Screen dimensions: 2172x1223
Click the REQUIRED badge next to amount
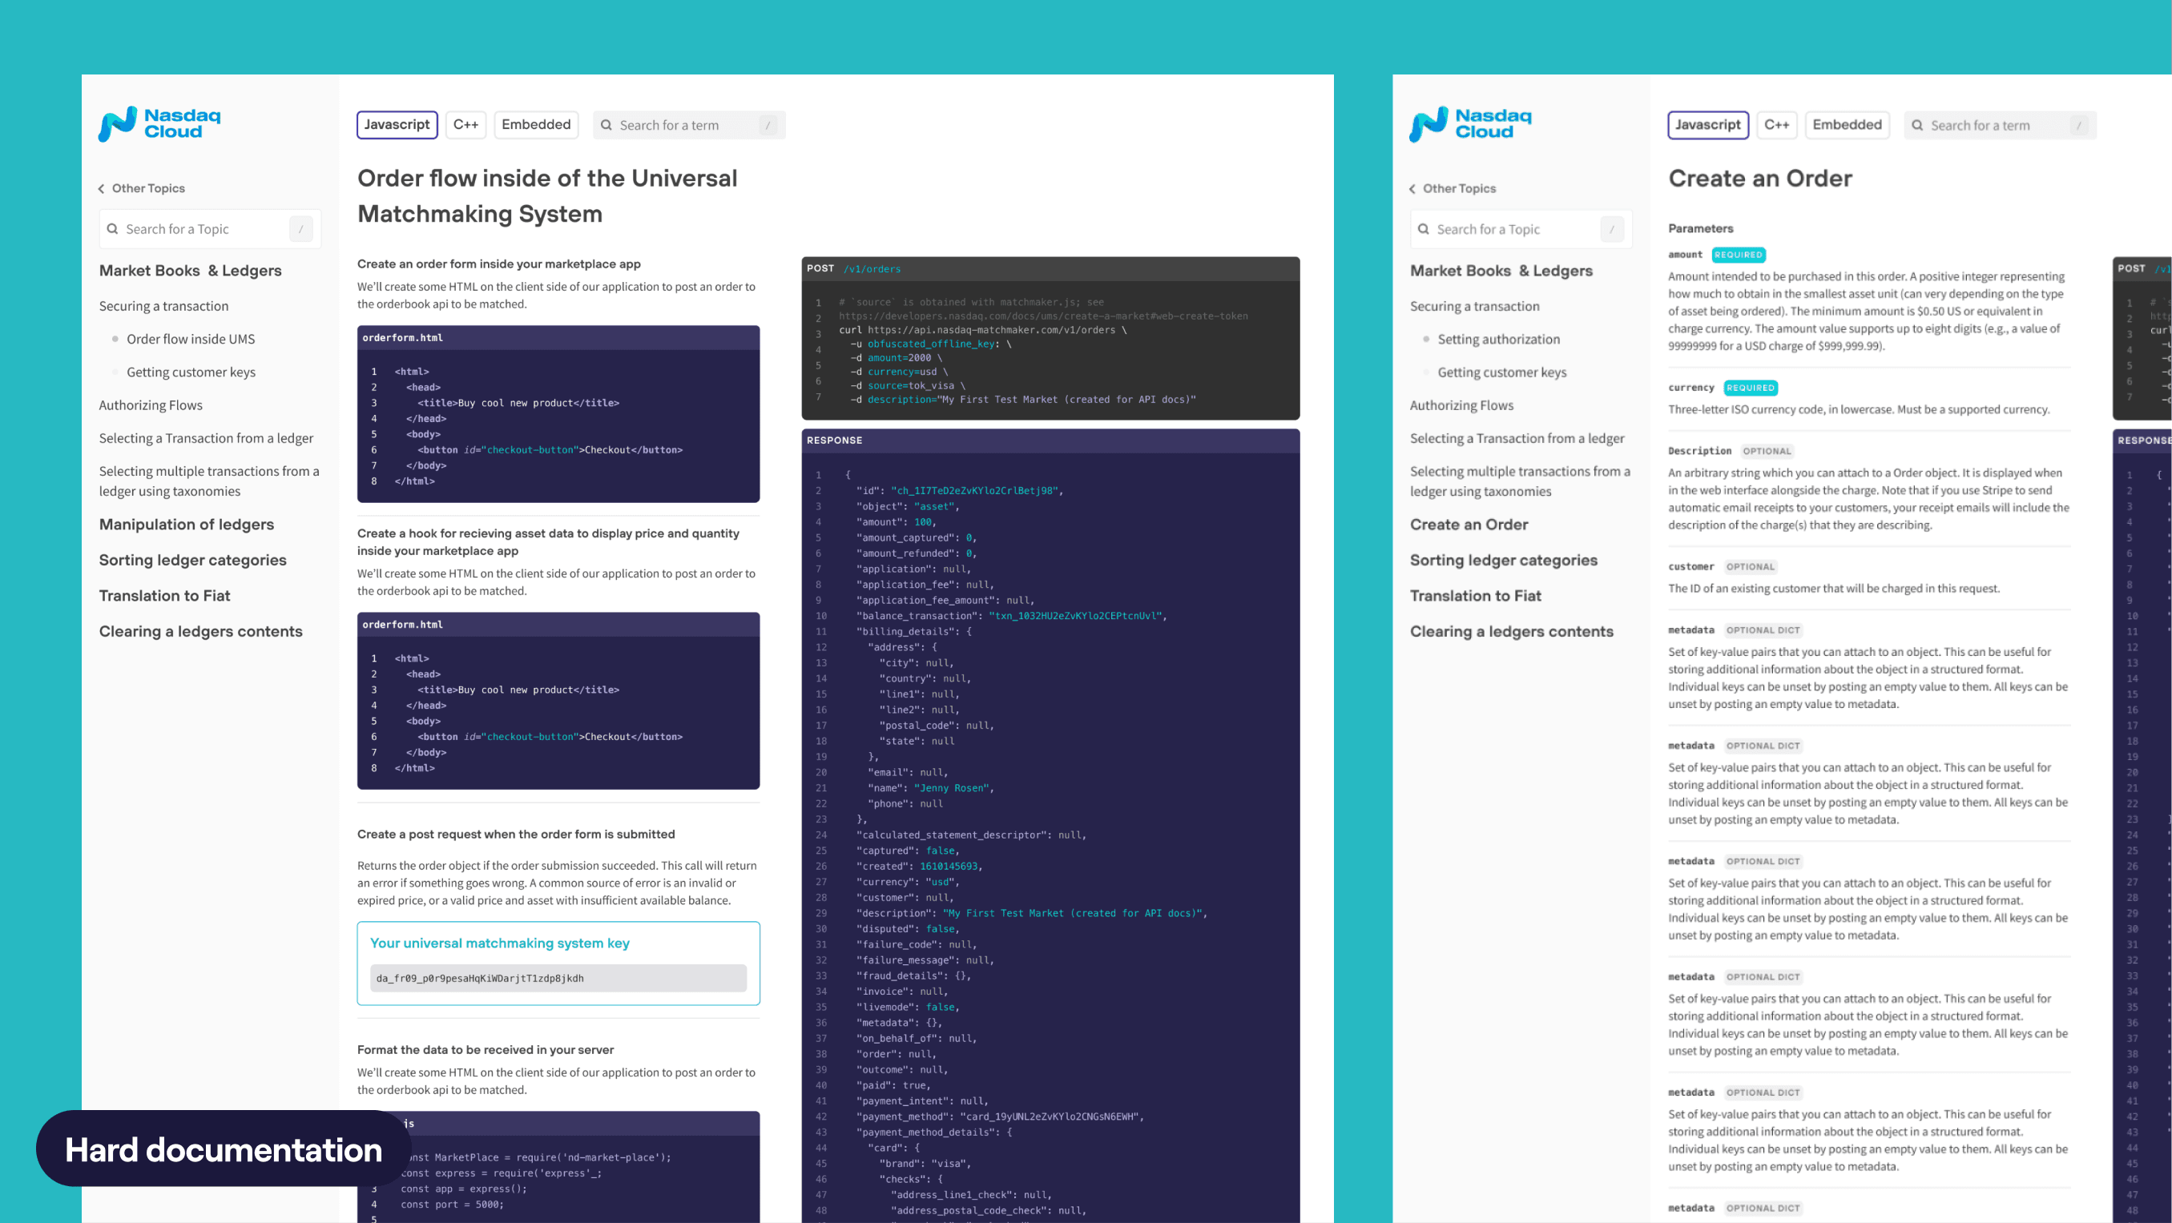1739,255
